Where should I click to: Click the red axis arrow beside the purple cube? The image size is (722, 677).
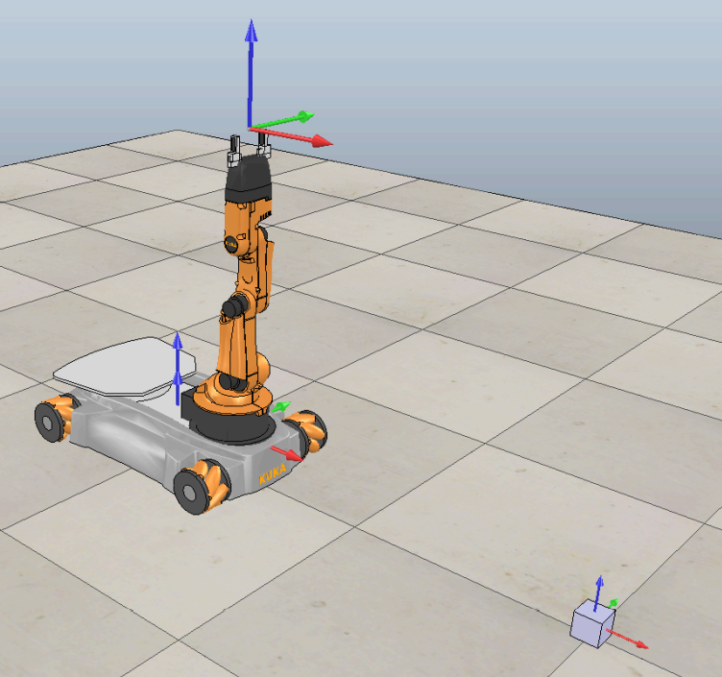(x=628, y=640)
